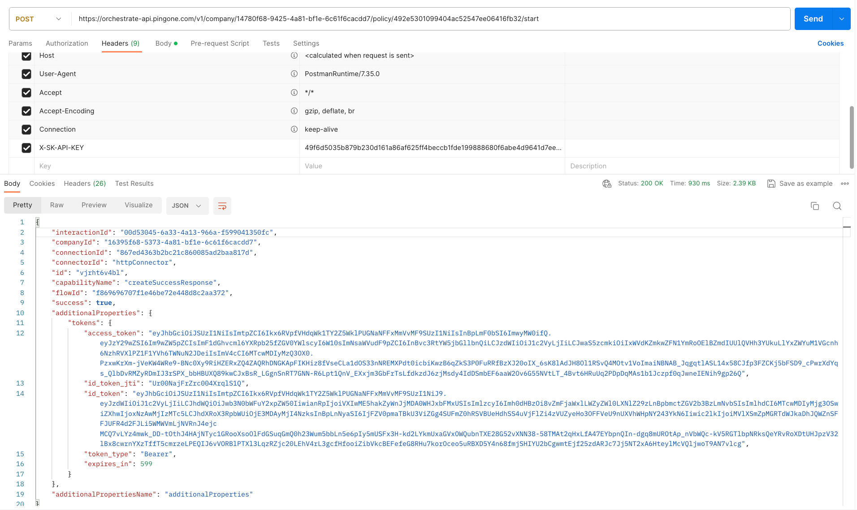Click the network globe icon beside Status
This screenshot has width=857, height=510.
point(607,184)
